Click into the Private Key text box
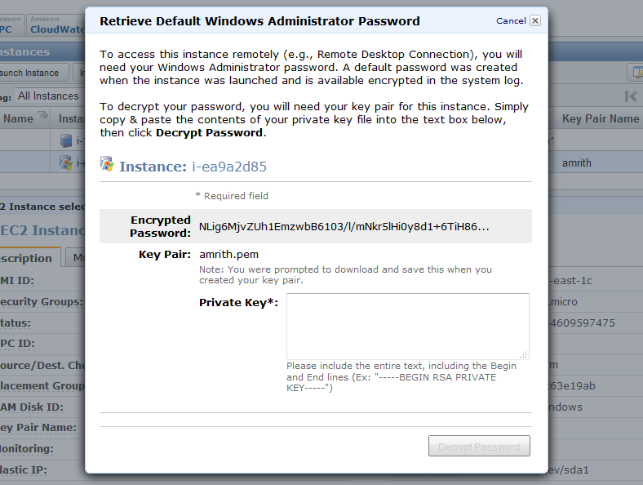The image size is (643, 485). [408, 327]
